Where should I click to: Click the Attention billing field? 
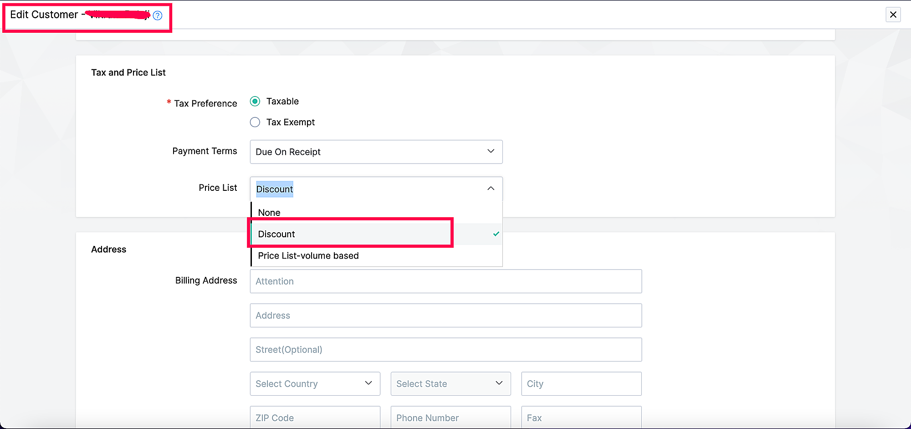click(x=445, y=281)
